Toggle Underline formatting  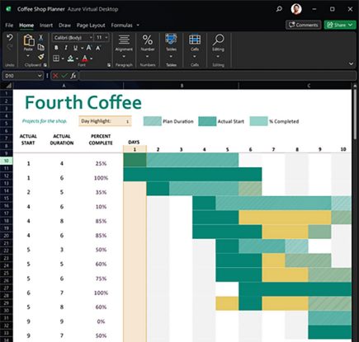tap(75, 48)
